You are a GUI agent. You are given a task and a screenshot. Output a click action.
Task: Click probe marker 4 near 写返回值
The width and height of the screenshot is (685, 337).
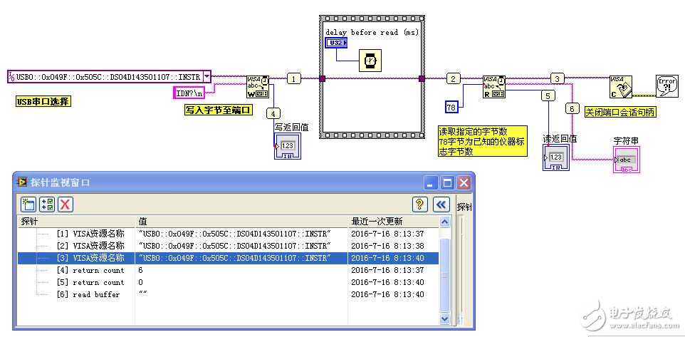tap(273, 114)
